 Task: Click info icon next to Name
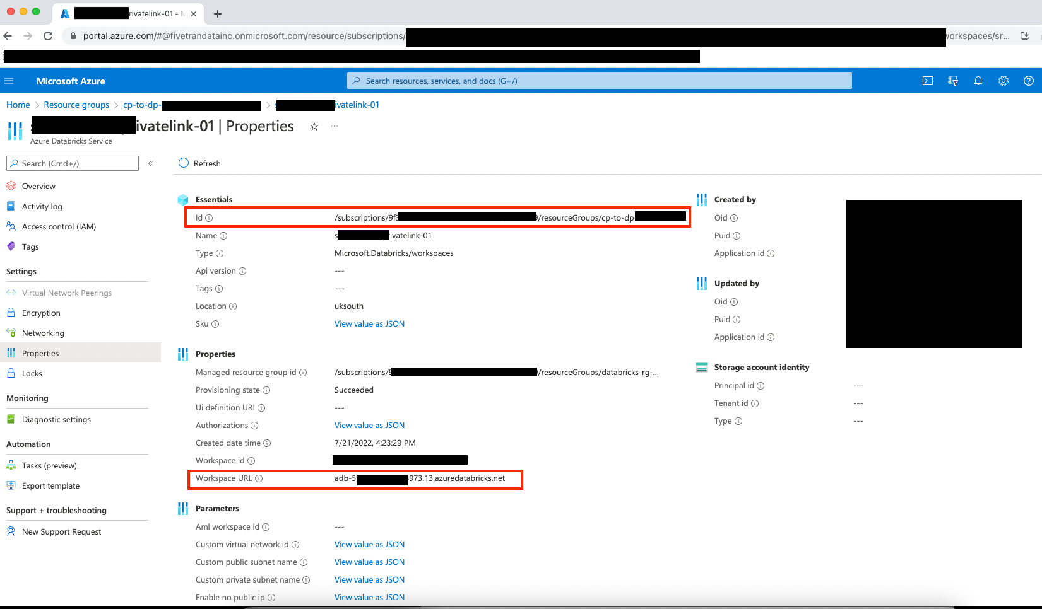[223, 236]
